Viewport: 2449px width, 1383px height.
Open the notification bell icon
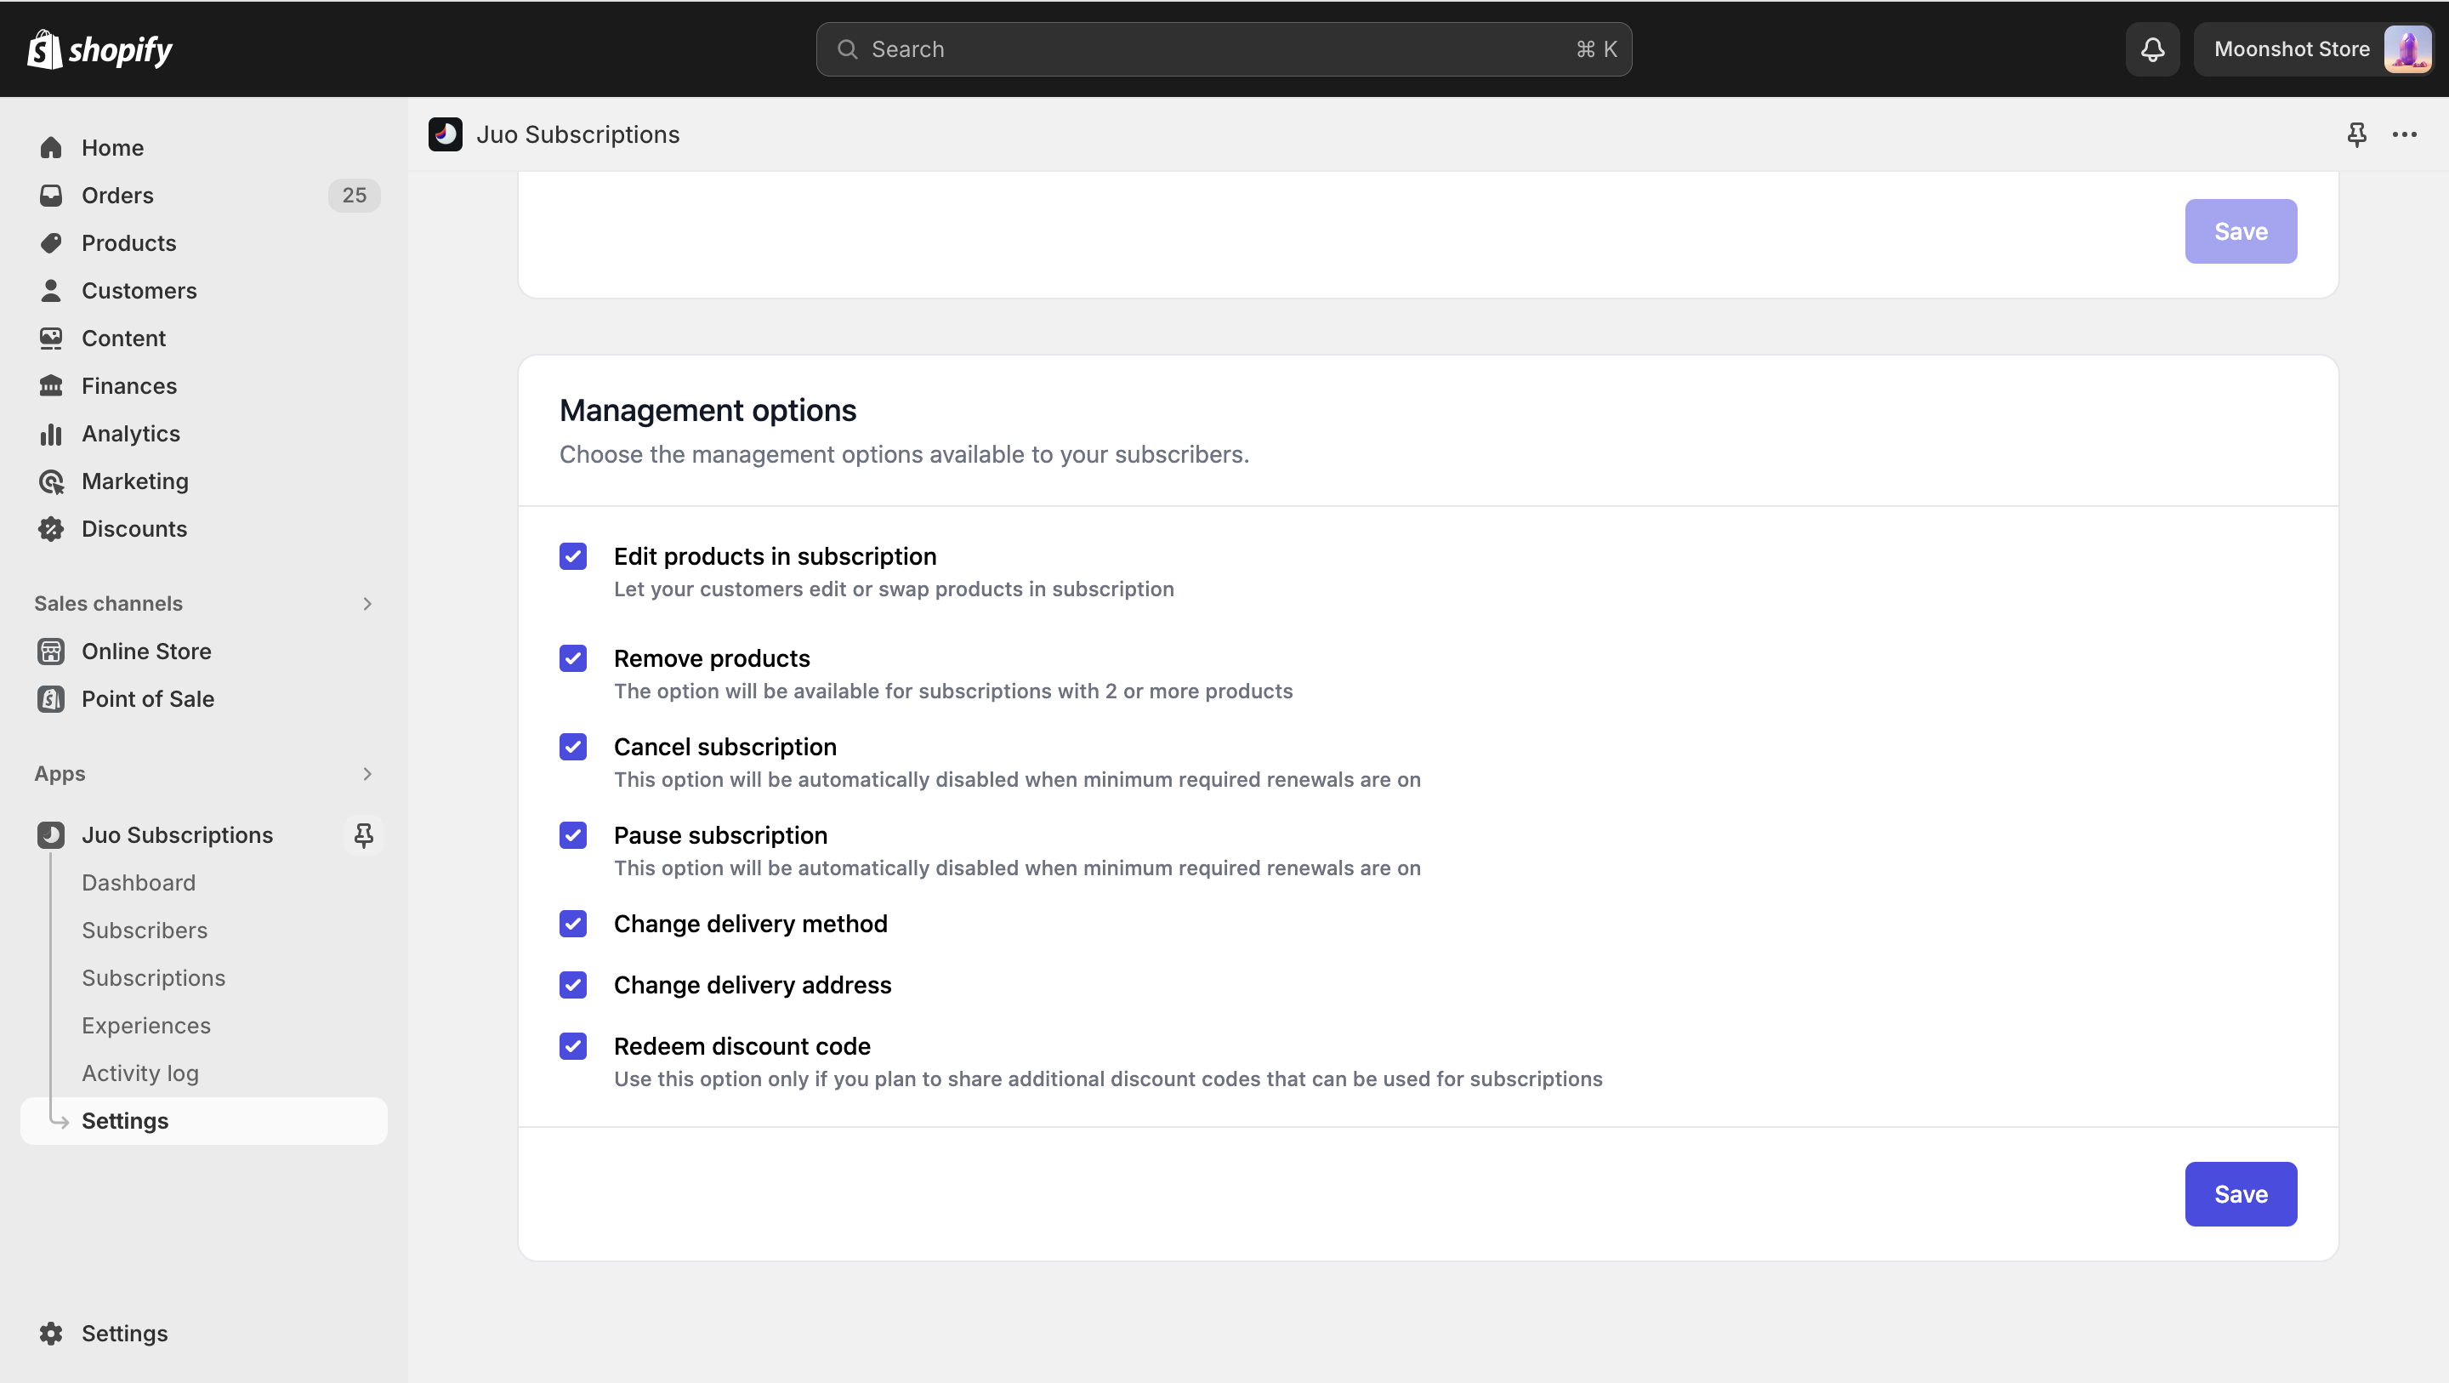click(x=2153, y=48)
